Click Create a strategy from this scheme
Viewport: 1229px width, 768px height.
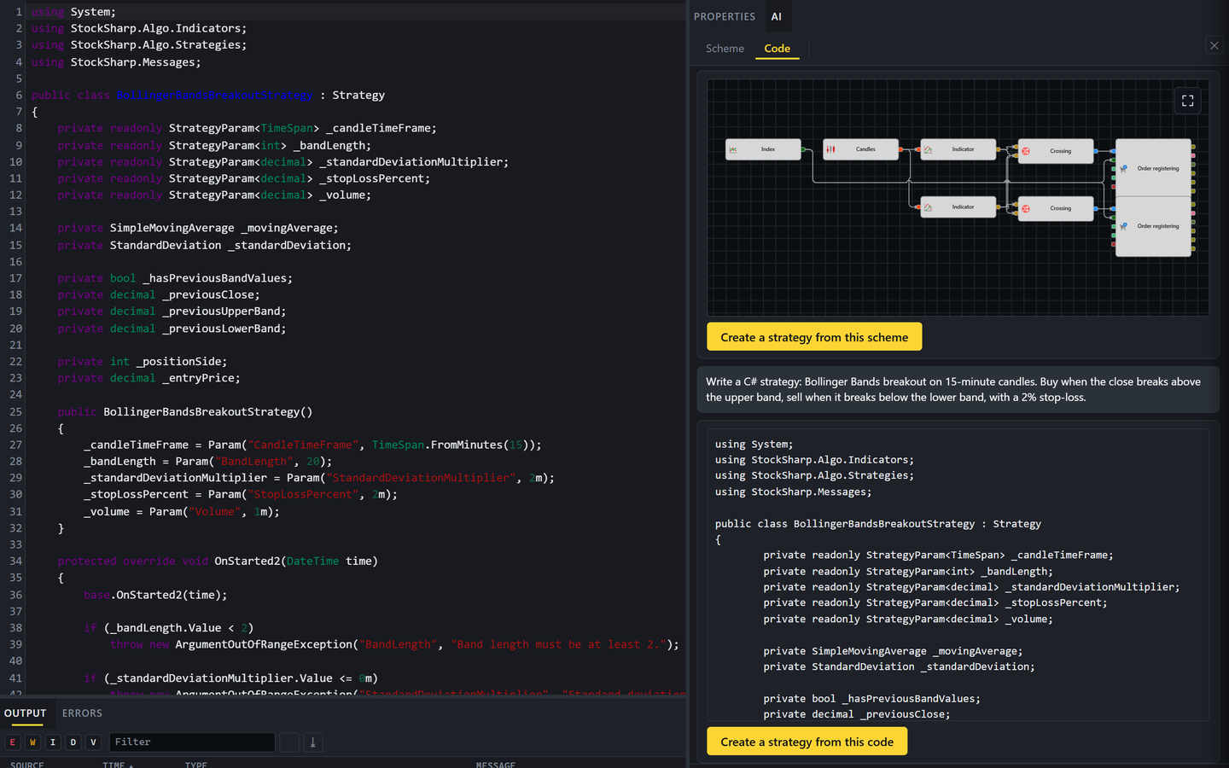[x=814, y=337]
